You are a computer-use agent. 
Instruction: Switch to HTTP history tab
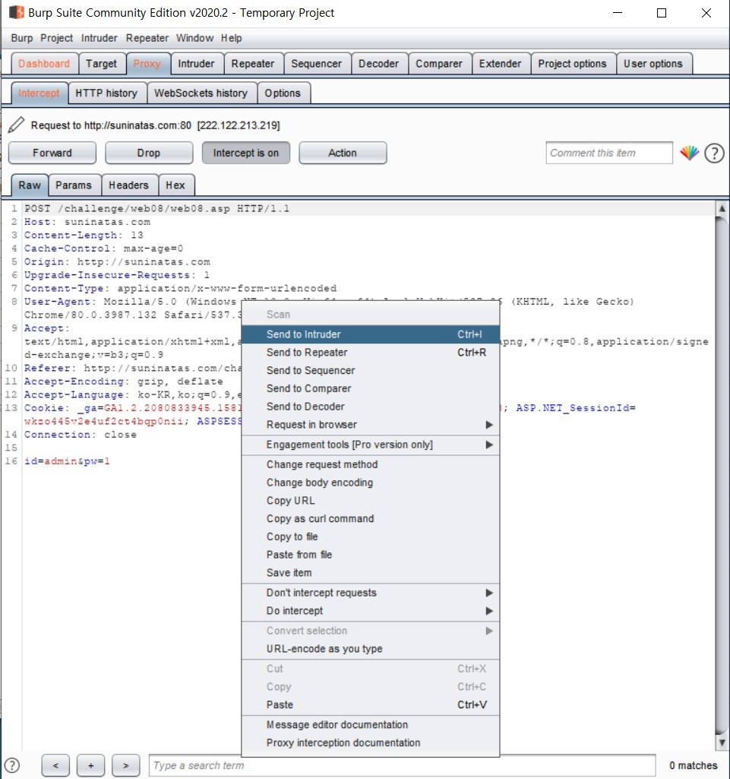point(106,93)
